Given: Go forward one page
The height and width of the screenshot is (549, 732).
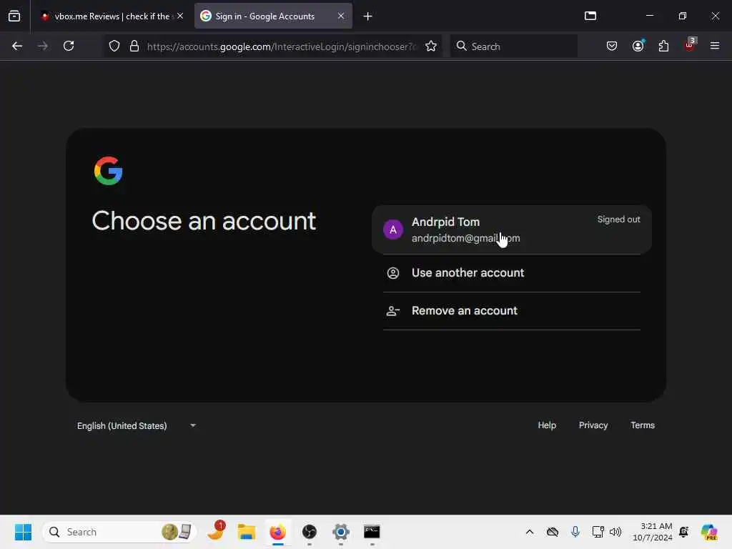Looking at the screenshot, I should click(42, 46).
